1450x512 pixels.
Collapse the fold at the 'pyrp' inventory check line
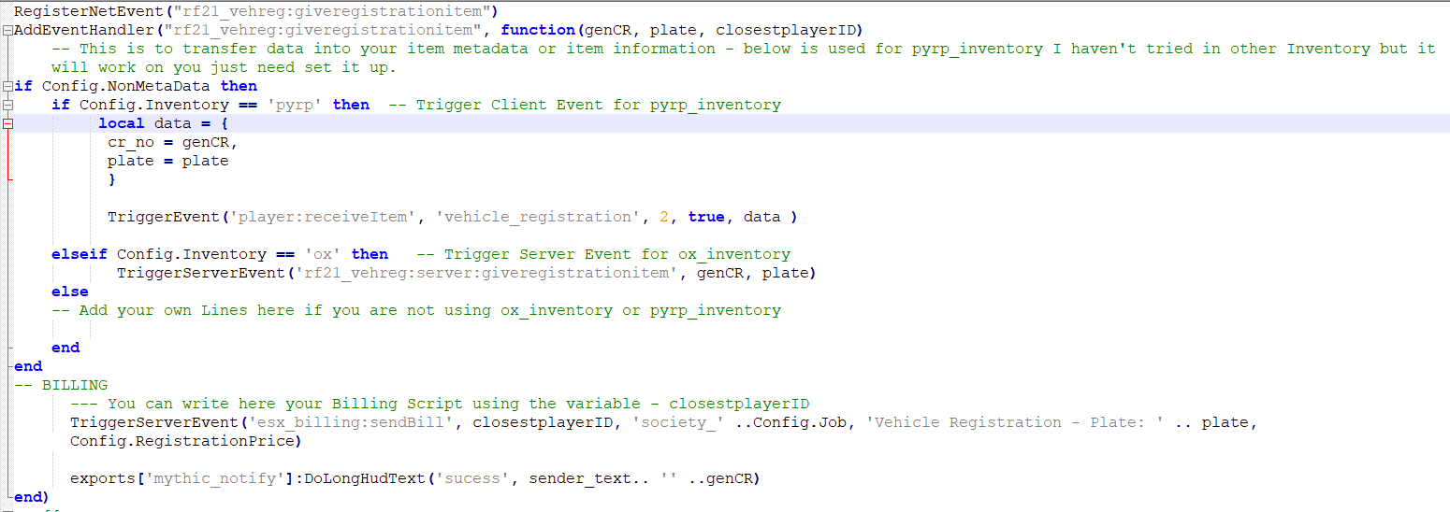point(7,105)
